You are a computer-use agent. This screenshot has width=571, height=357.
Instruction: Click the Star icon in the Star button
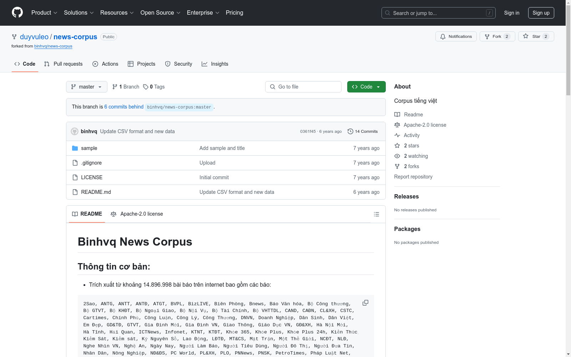(x=526, y=36)
